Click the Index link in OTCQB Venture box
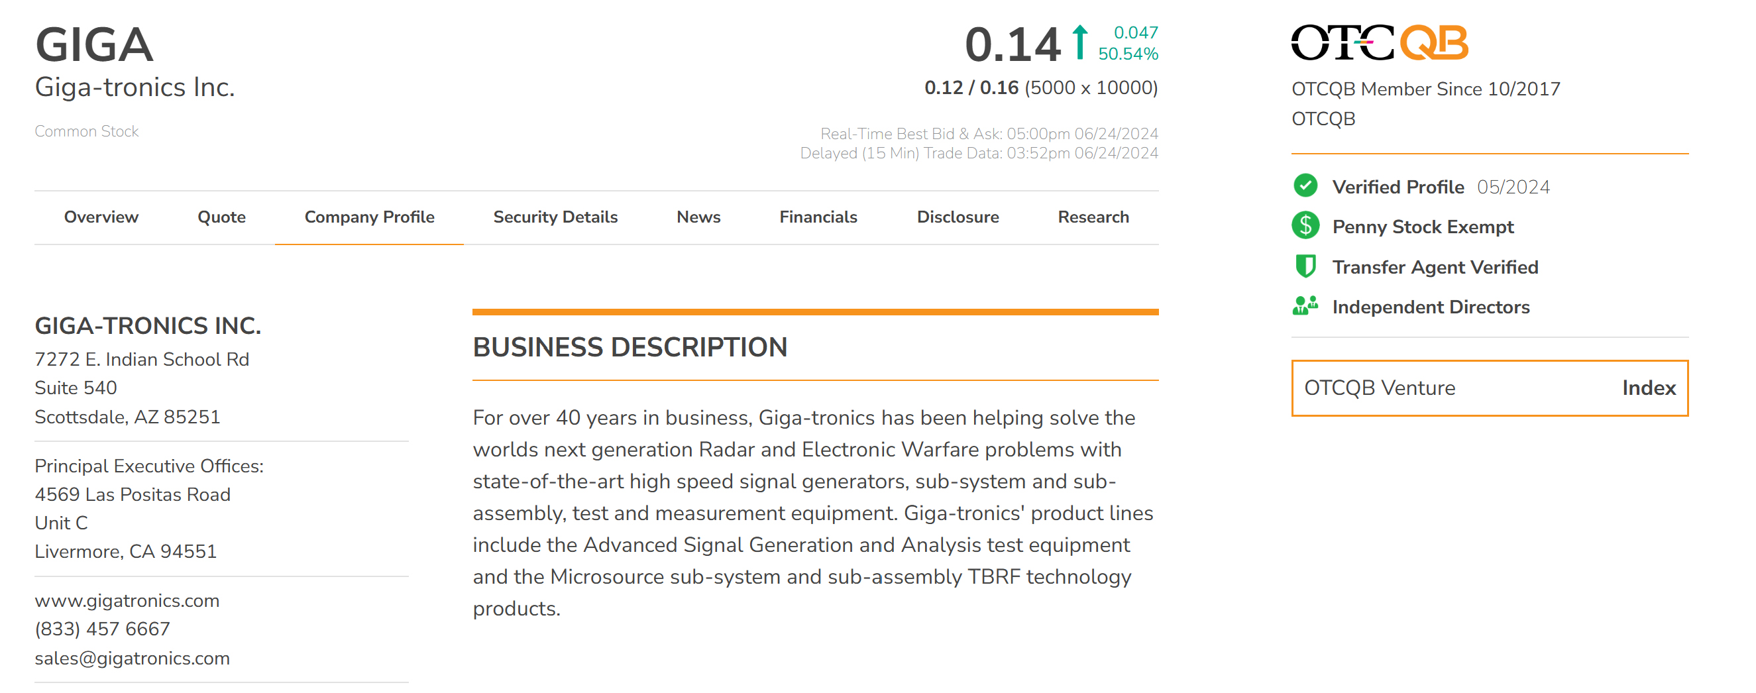 [x=1648, y=388]
